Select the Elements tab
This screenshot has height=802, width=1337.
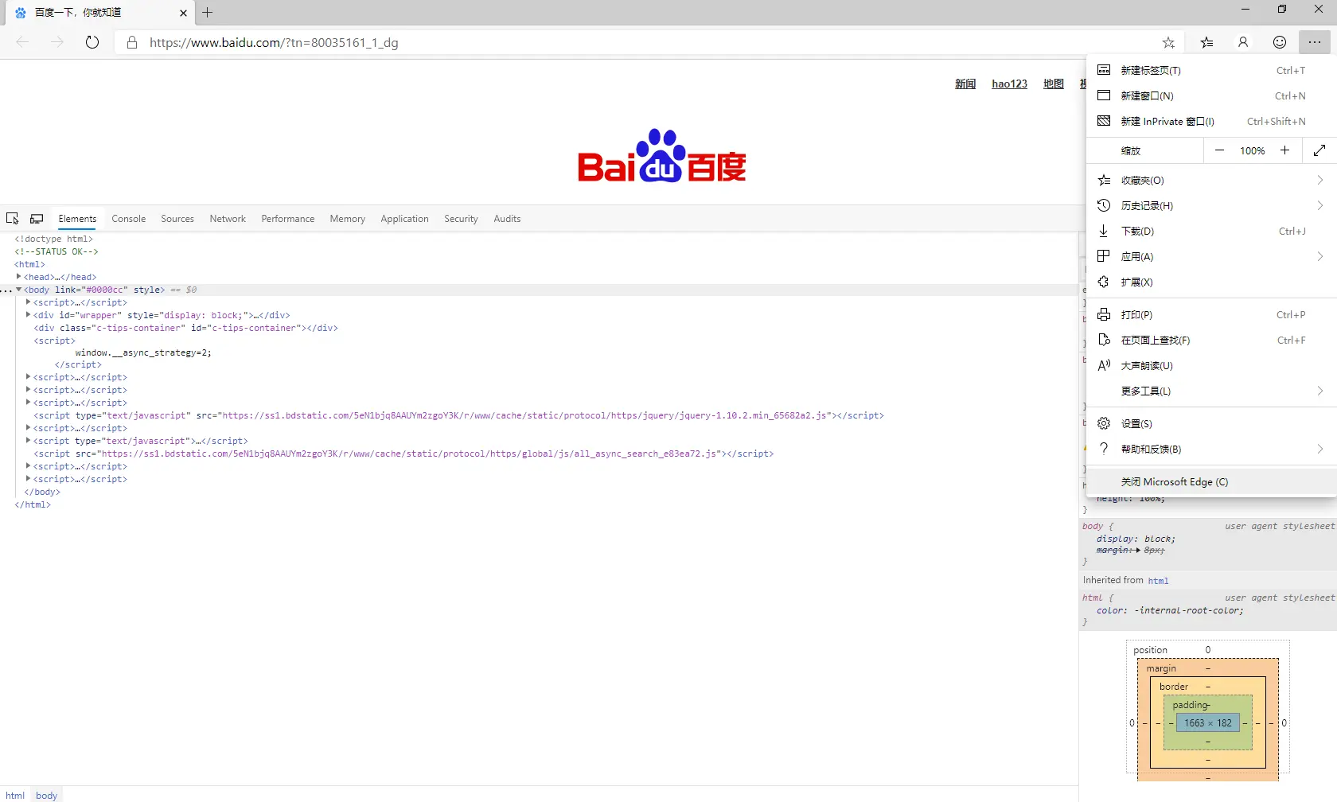(77, 219)
